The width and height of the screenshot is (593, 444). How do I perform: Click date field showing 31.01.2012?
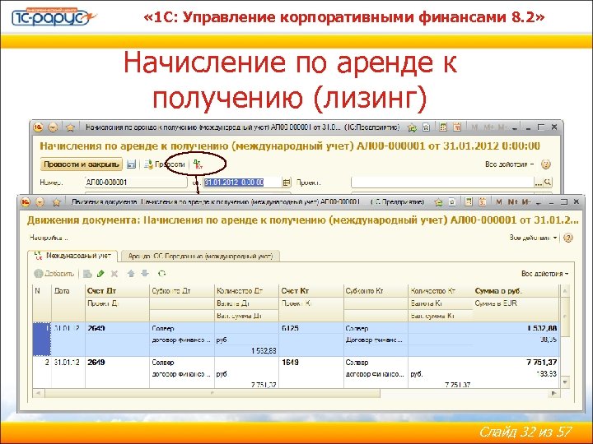(242, 183)
